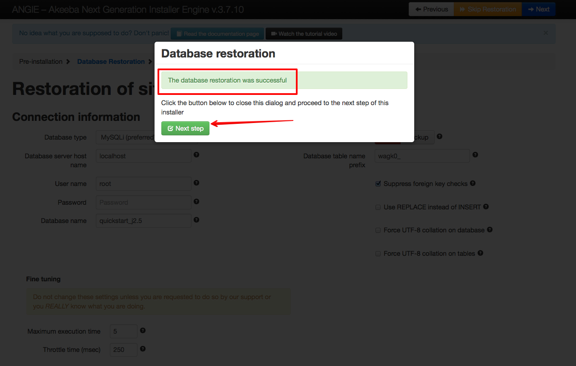
Task: Show help icon for Password
Action: tap(196, 201)
